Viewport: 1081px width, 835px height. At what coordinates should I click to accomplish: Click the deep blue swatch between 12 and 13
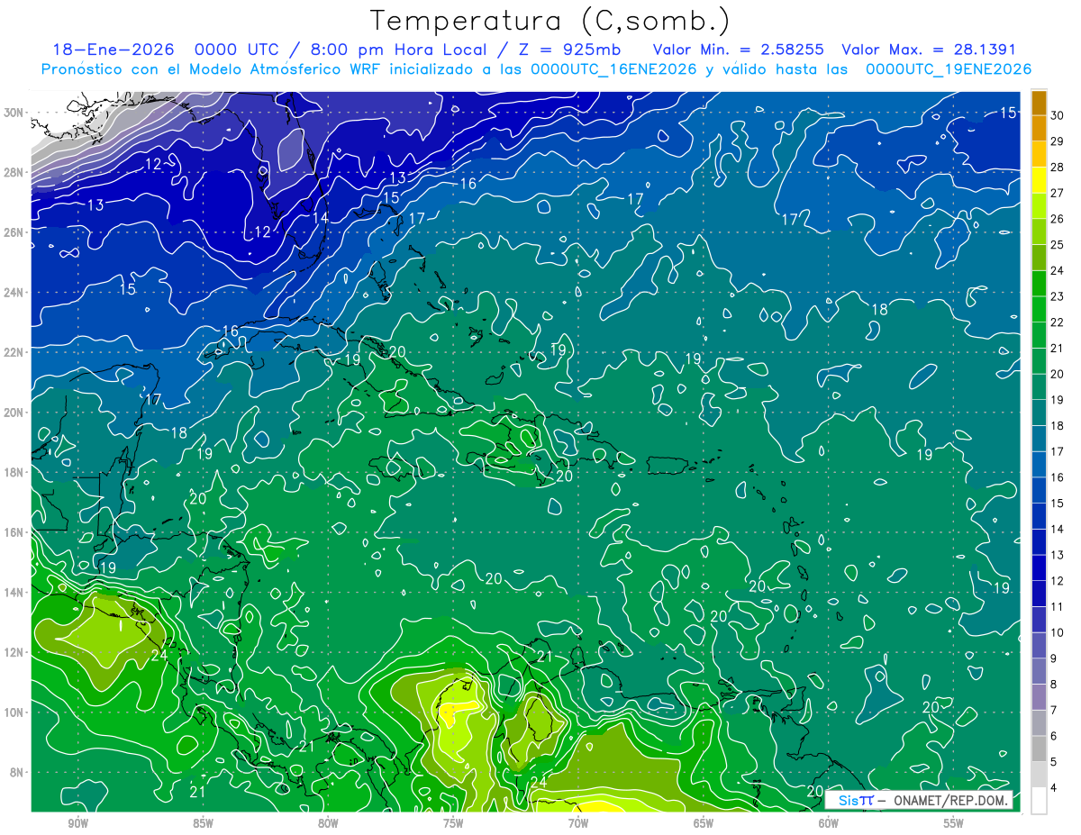(x=1039, y=567)
